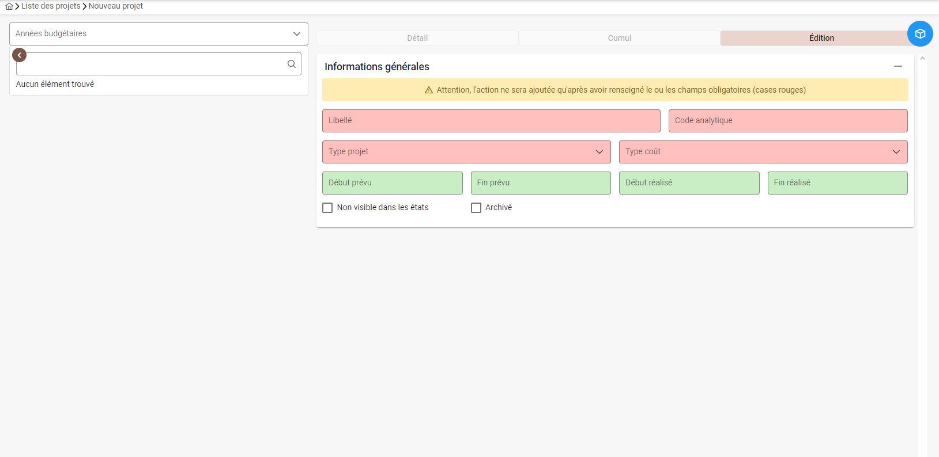Switch to the Cumul tab

point(619,38)
